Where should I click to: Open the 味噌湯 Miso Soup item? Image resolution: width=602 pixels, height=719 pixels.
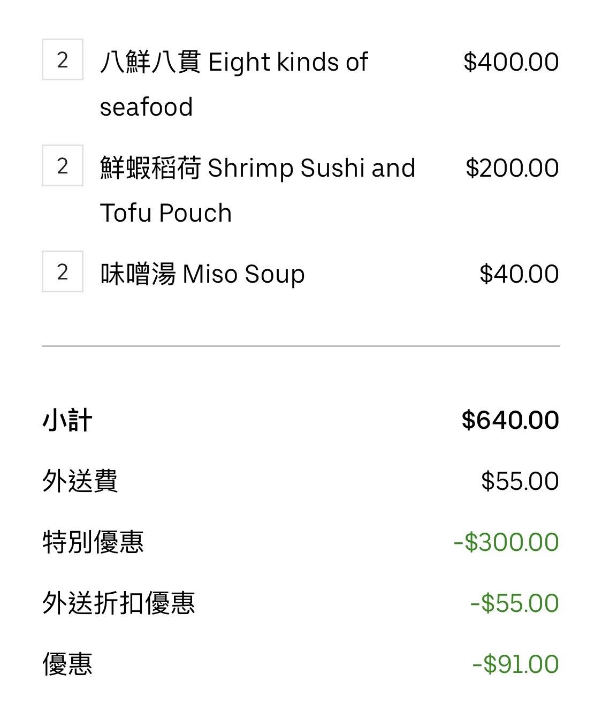[x=202, y=274]
